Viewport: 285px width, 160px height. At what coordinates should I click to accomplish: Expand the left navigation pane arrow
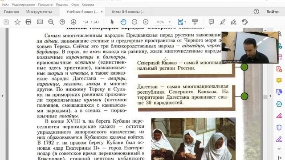[3, 96]
